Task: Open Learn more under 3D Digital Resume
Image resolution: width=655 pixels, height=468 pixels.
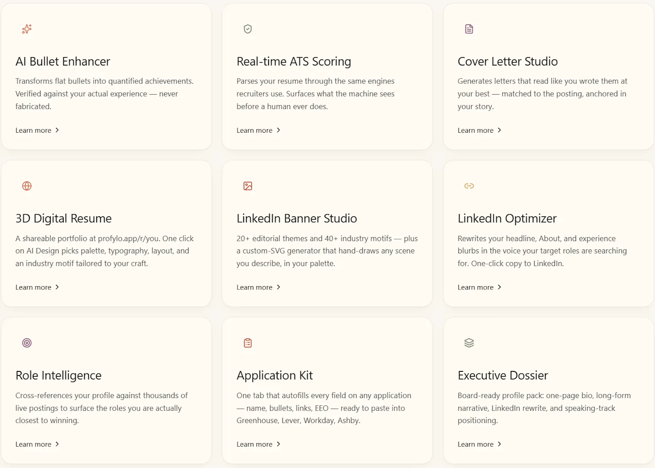Action: click(x=37, y=287)
